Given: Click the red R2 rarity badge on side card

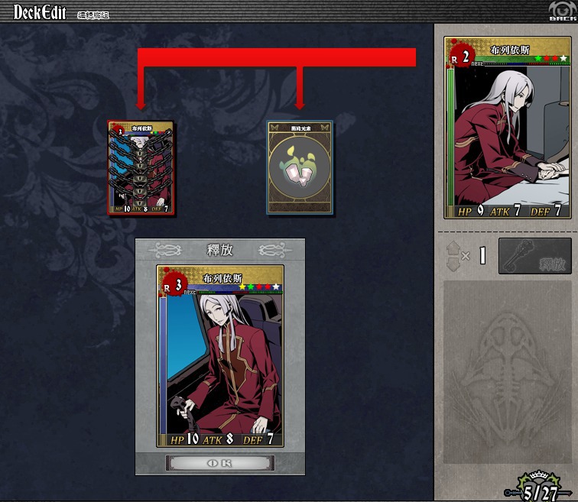Looking at the screenshot, I should pyautogui.click(x=461, y=57).
